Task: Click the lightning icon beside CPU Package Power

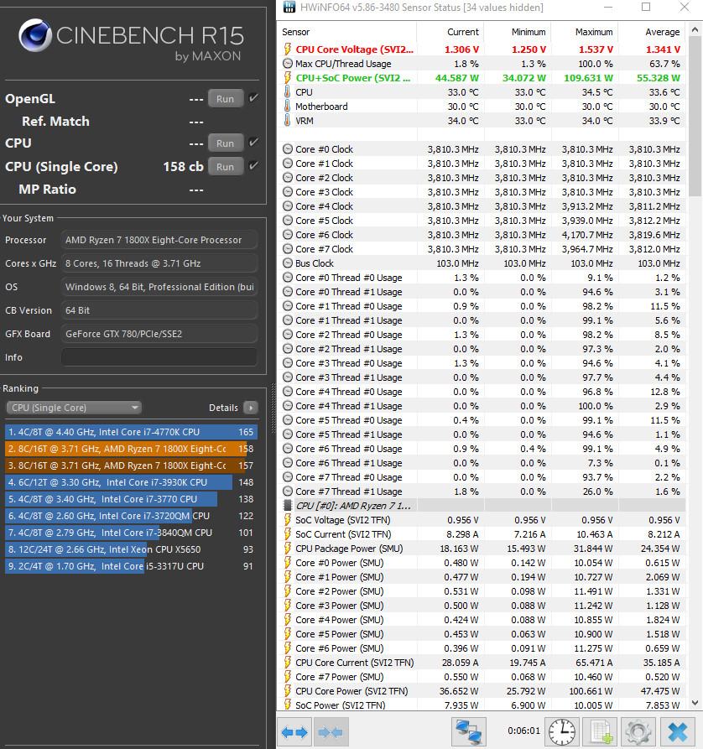Action: [x=287, y=549]
